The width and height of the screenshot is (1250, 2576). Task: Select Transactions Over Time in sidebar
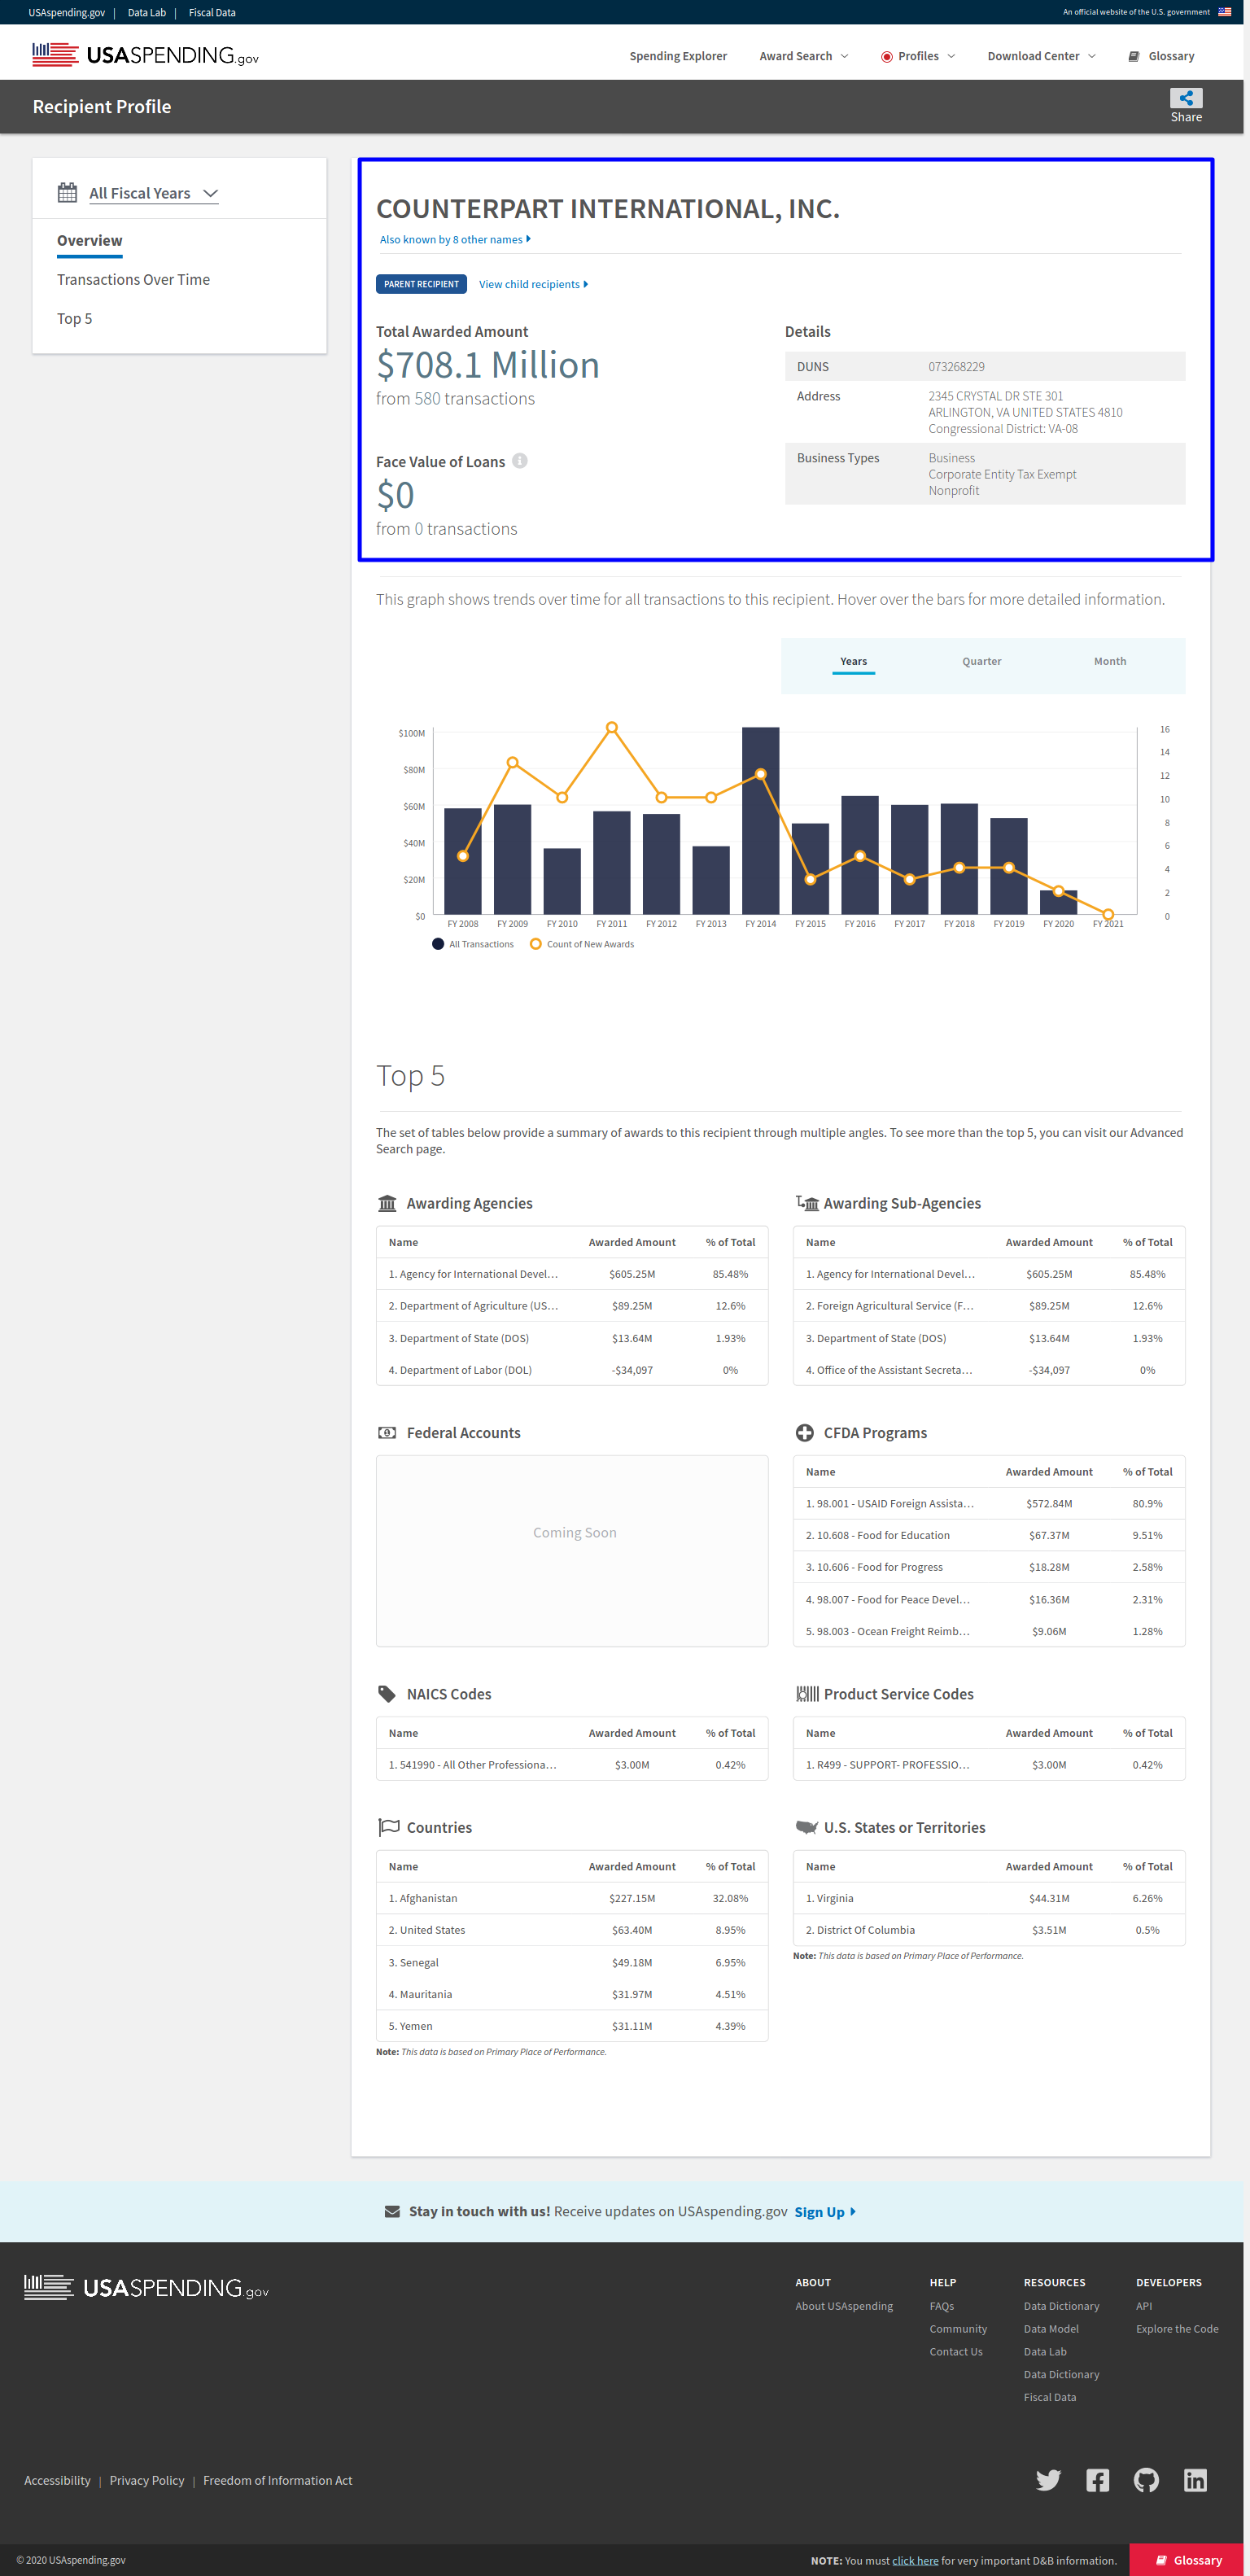tap(133, 280)
